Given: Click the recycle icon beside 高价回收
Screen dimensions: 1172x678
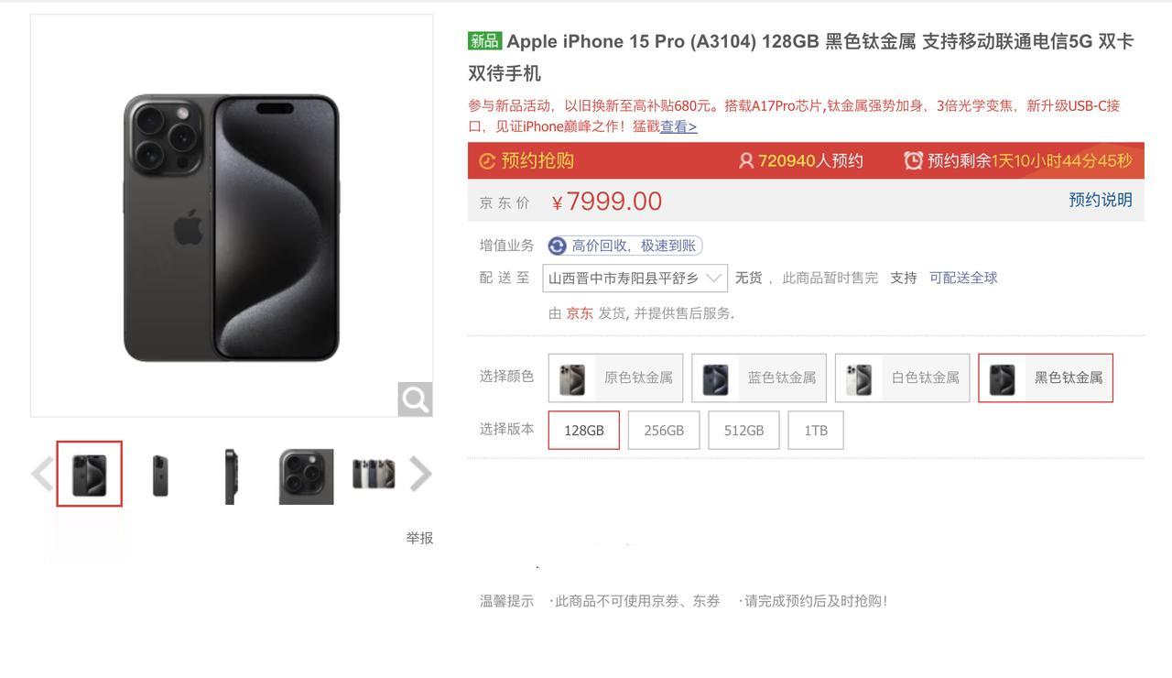Looking at the screenshot, I should pos(558,246).
